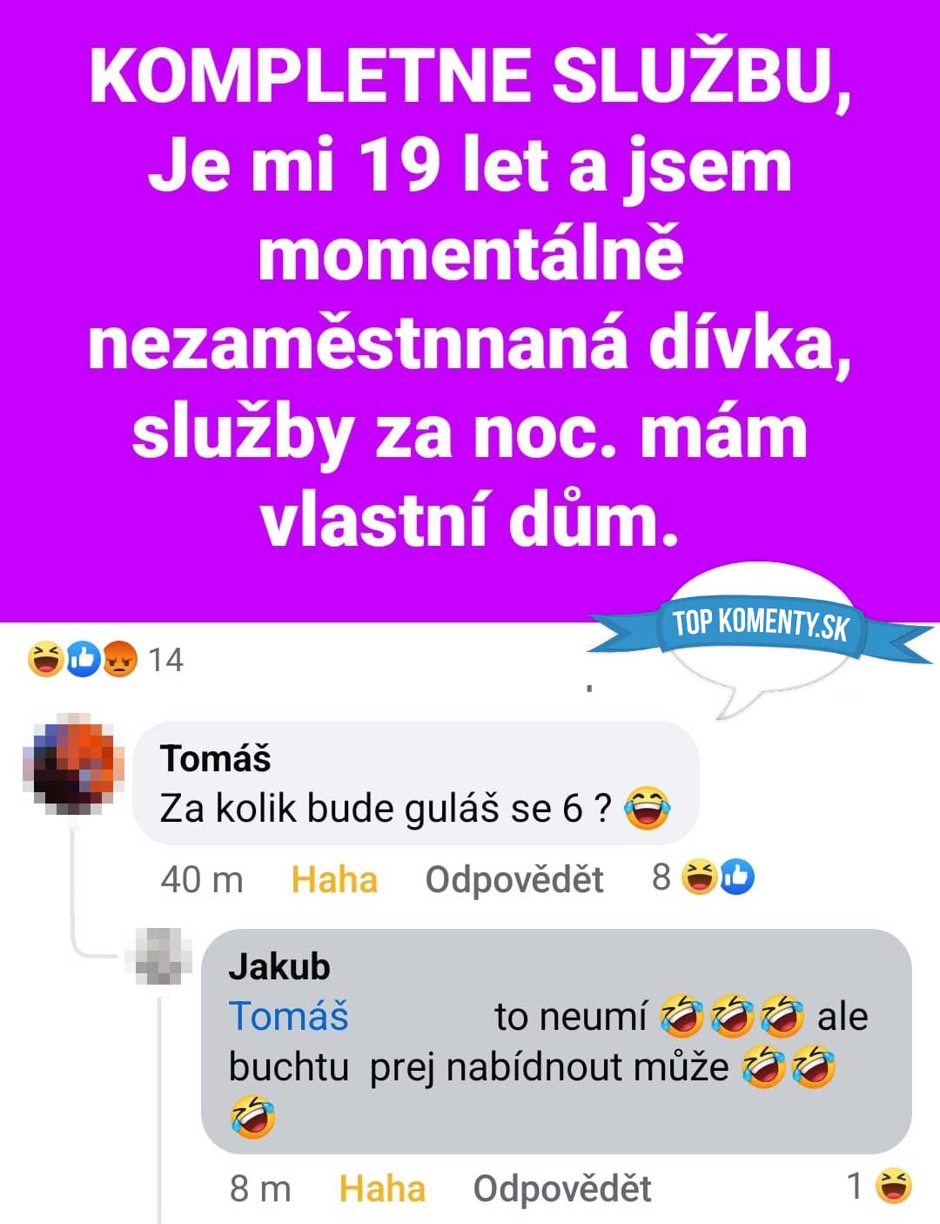The height and width of the screenshot is (1224, 940).
Task: Click the reaction icons beside the 8 count
Action: click(717, 877)
